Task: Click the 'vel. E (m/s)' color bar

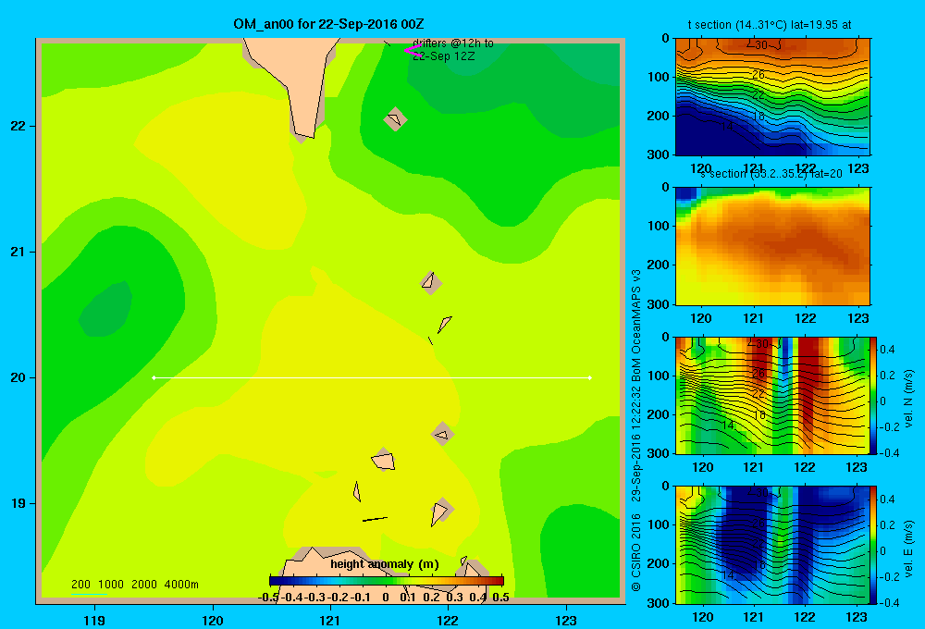Action: [874, 545]
